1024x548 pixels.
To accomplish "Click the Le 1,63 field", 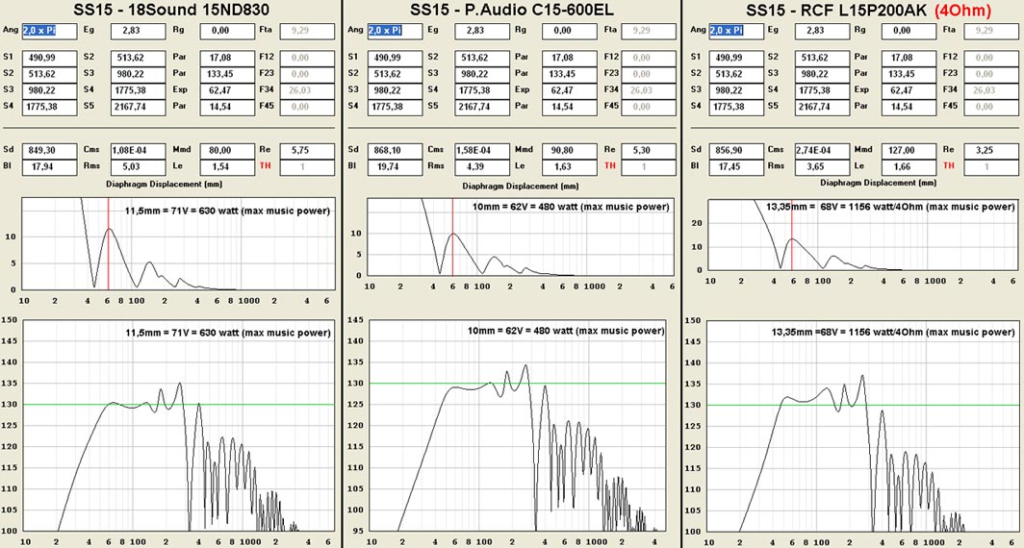I will click(x=570, y=167).
